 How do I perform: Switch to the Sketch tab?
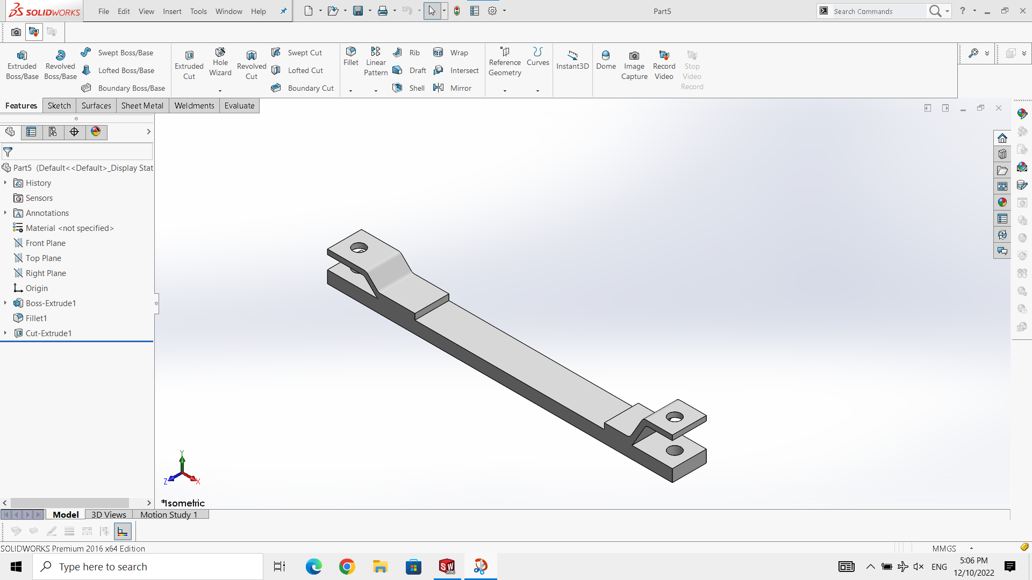point(59,106)
